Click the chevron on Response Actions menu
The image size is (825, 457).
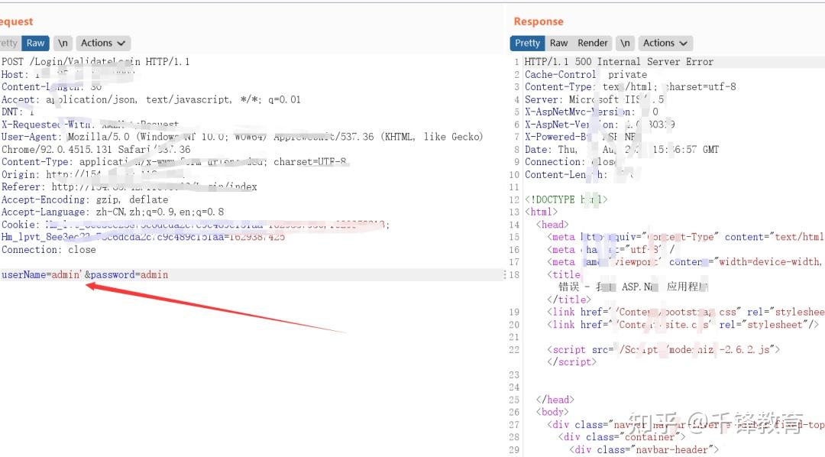click(x=684, y=43)
